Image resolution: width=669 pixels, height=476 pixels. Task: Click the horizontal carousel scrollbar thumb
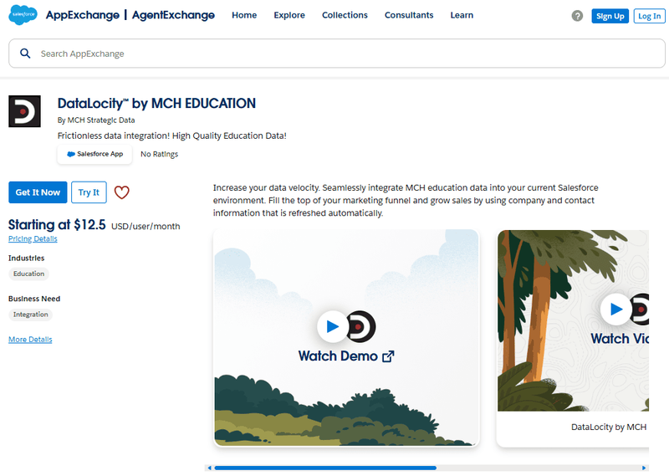tap(325, 468)
